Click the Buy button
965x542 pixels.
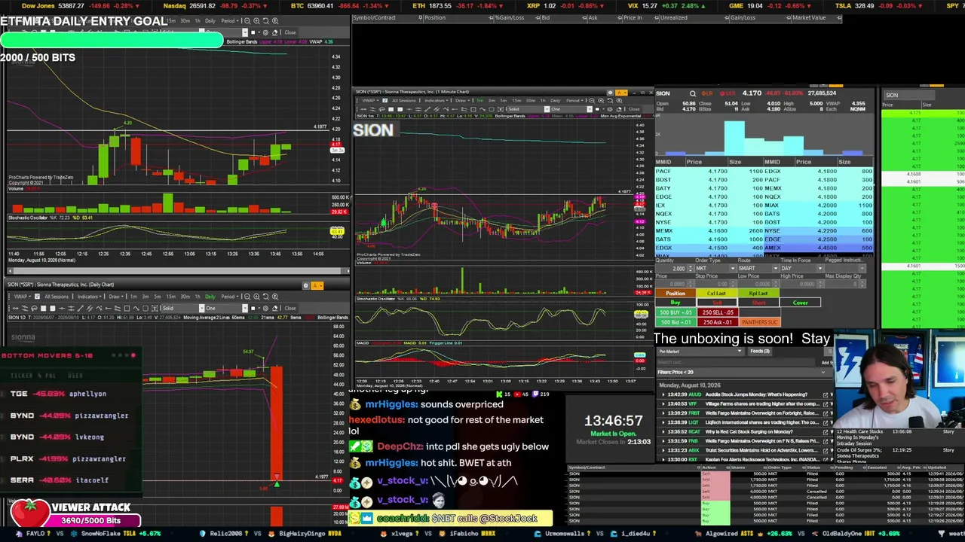[675, 303]
